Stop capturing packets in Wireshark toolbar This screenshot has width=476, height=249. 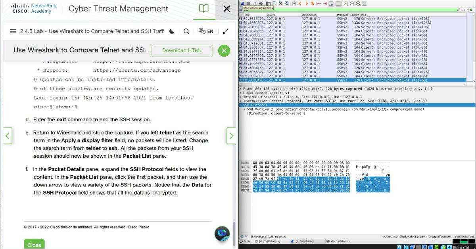pyautogui.click(x=248, y=4)
